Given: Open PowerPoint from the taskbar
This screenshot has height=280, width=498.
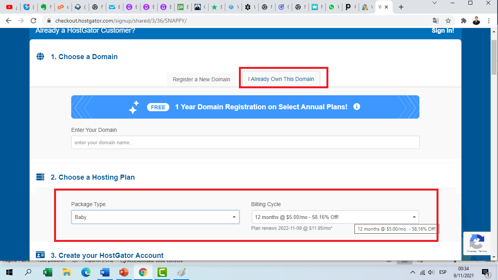Looking at the screenshot, I should tap(124, 272).
